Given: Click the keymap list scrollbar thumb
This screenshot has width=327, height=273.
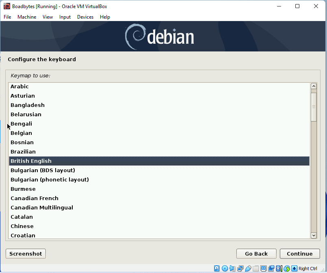Looking at the screenshot, I should click(x=314, y=107).
